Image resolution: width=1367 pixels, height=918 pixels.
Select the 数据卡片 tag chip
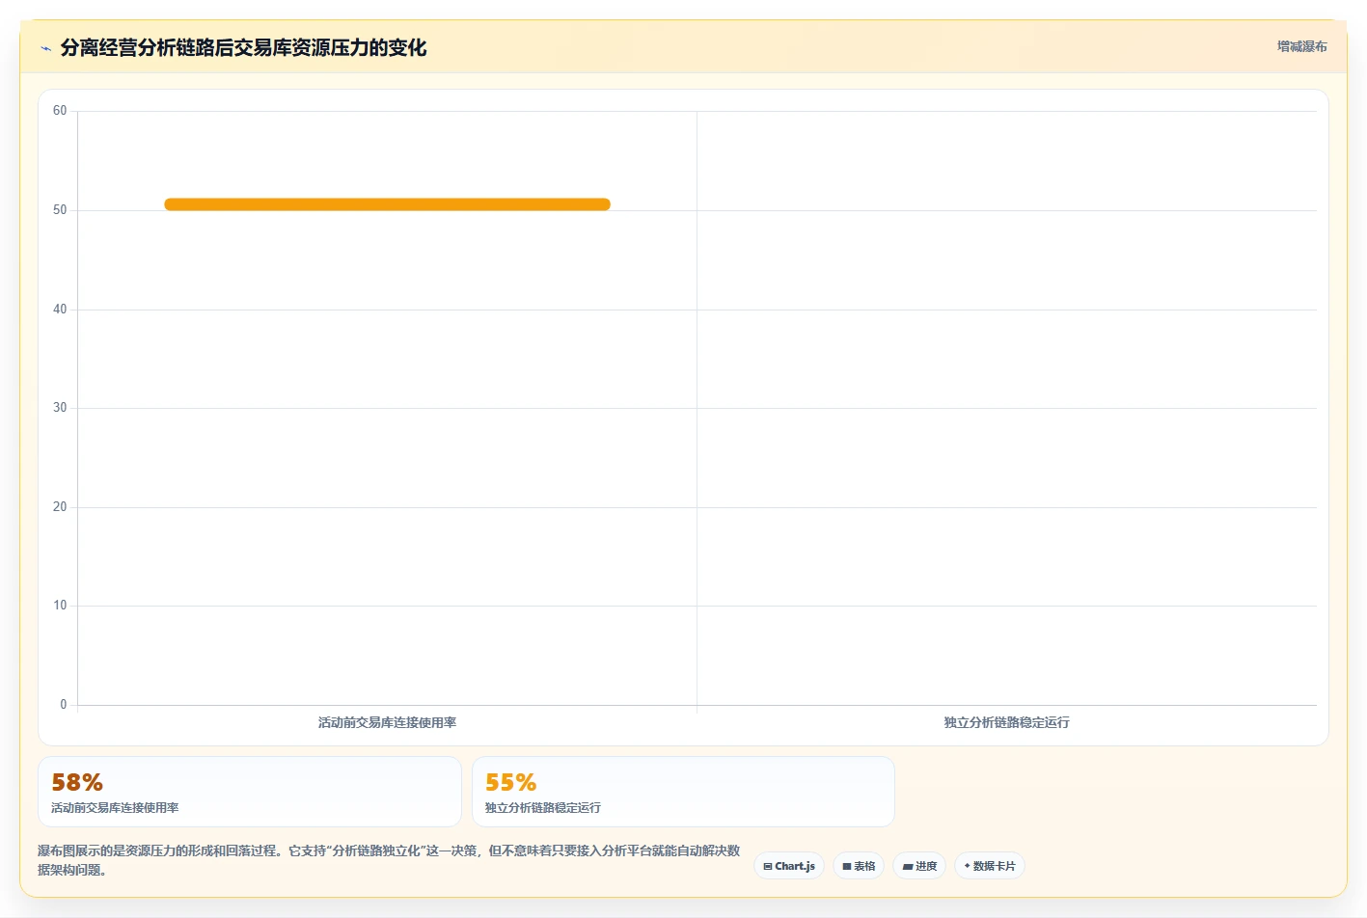click(x=990, y=866)
